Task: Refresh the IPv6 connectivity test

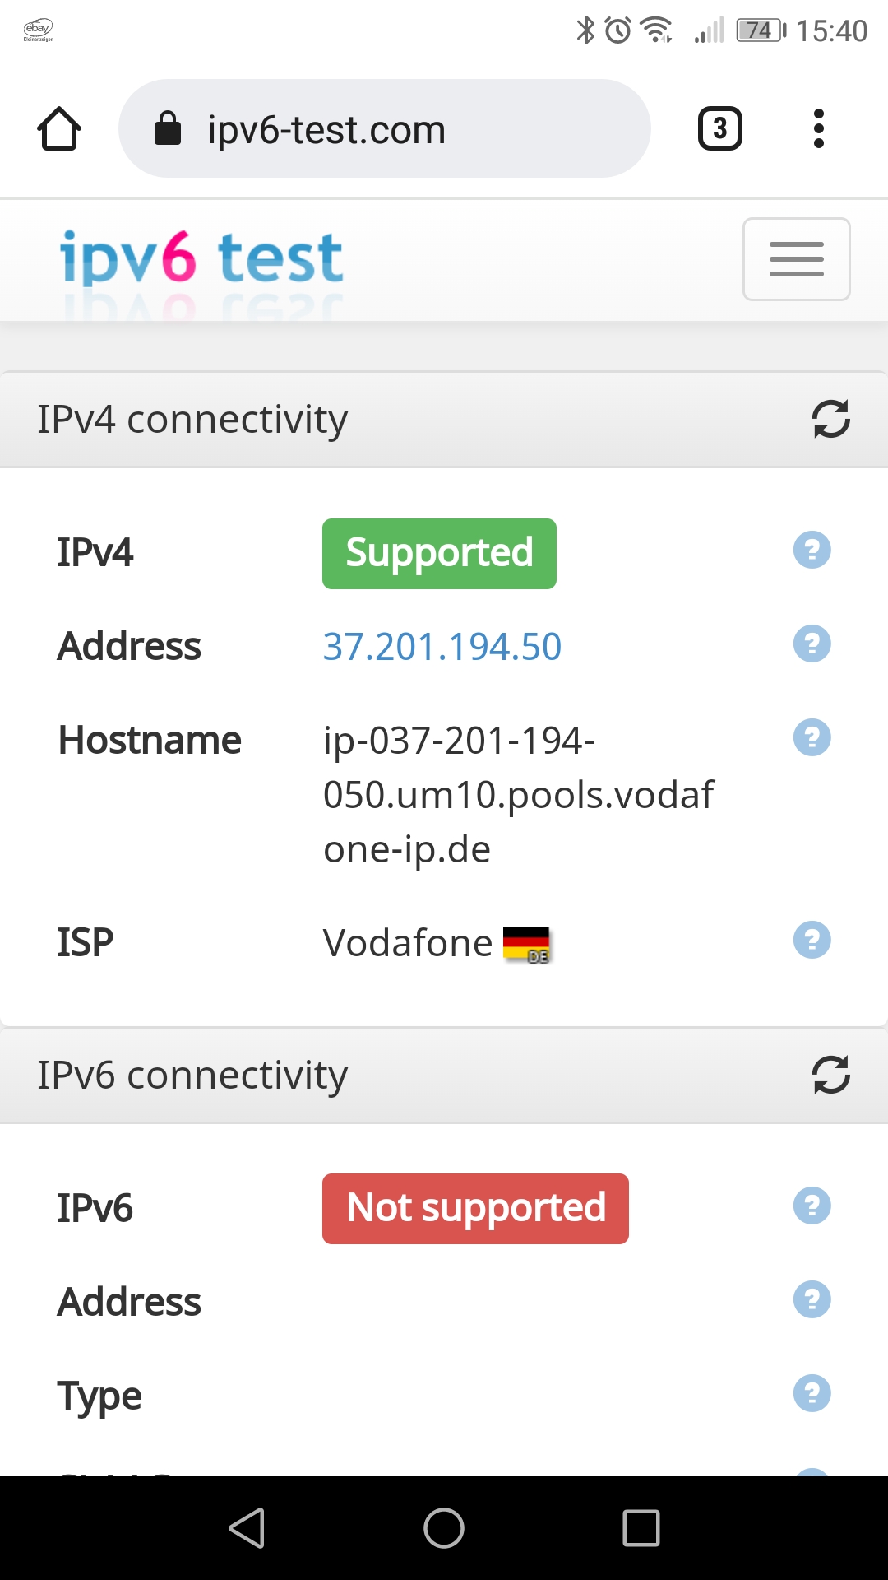Action: tap(830, 1075)
